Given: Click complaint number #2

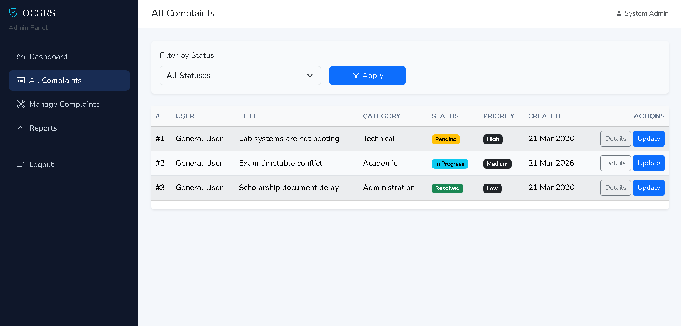Looking at the screenshot, I should [160, 163].
